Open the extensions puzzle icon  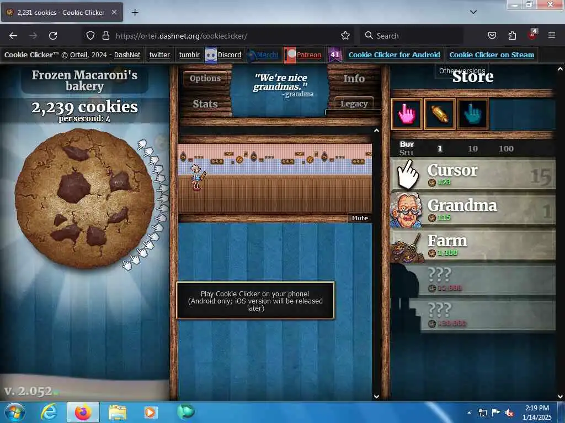(512, 35)
